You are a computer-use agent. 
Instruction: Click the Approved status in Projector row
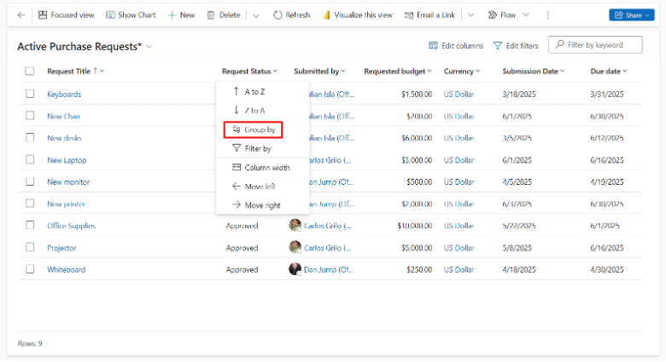click(242, 248)
